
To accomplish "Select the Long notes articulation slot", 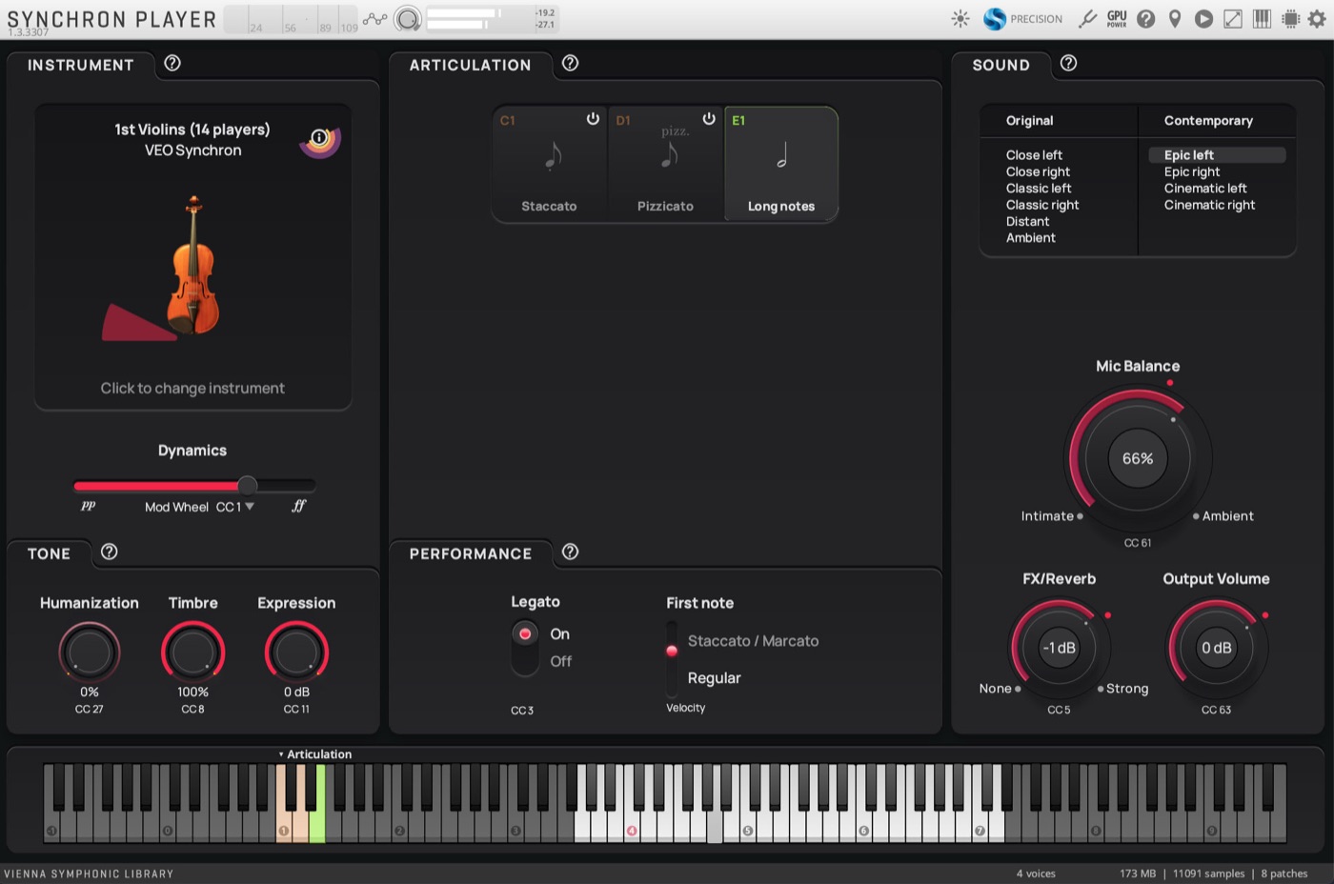I will point(781,164).
